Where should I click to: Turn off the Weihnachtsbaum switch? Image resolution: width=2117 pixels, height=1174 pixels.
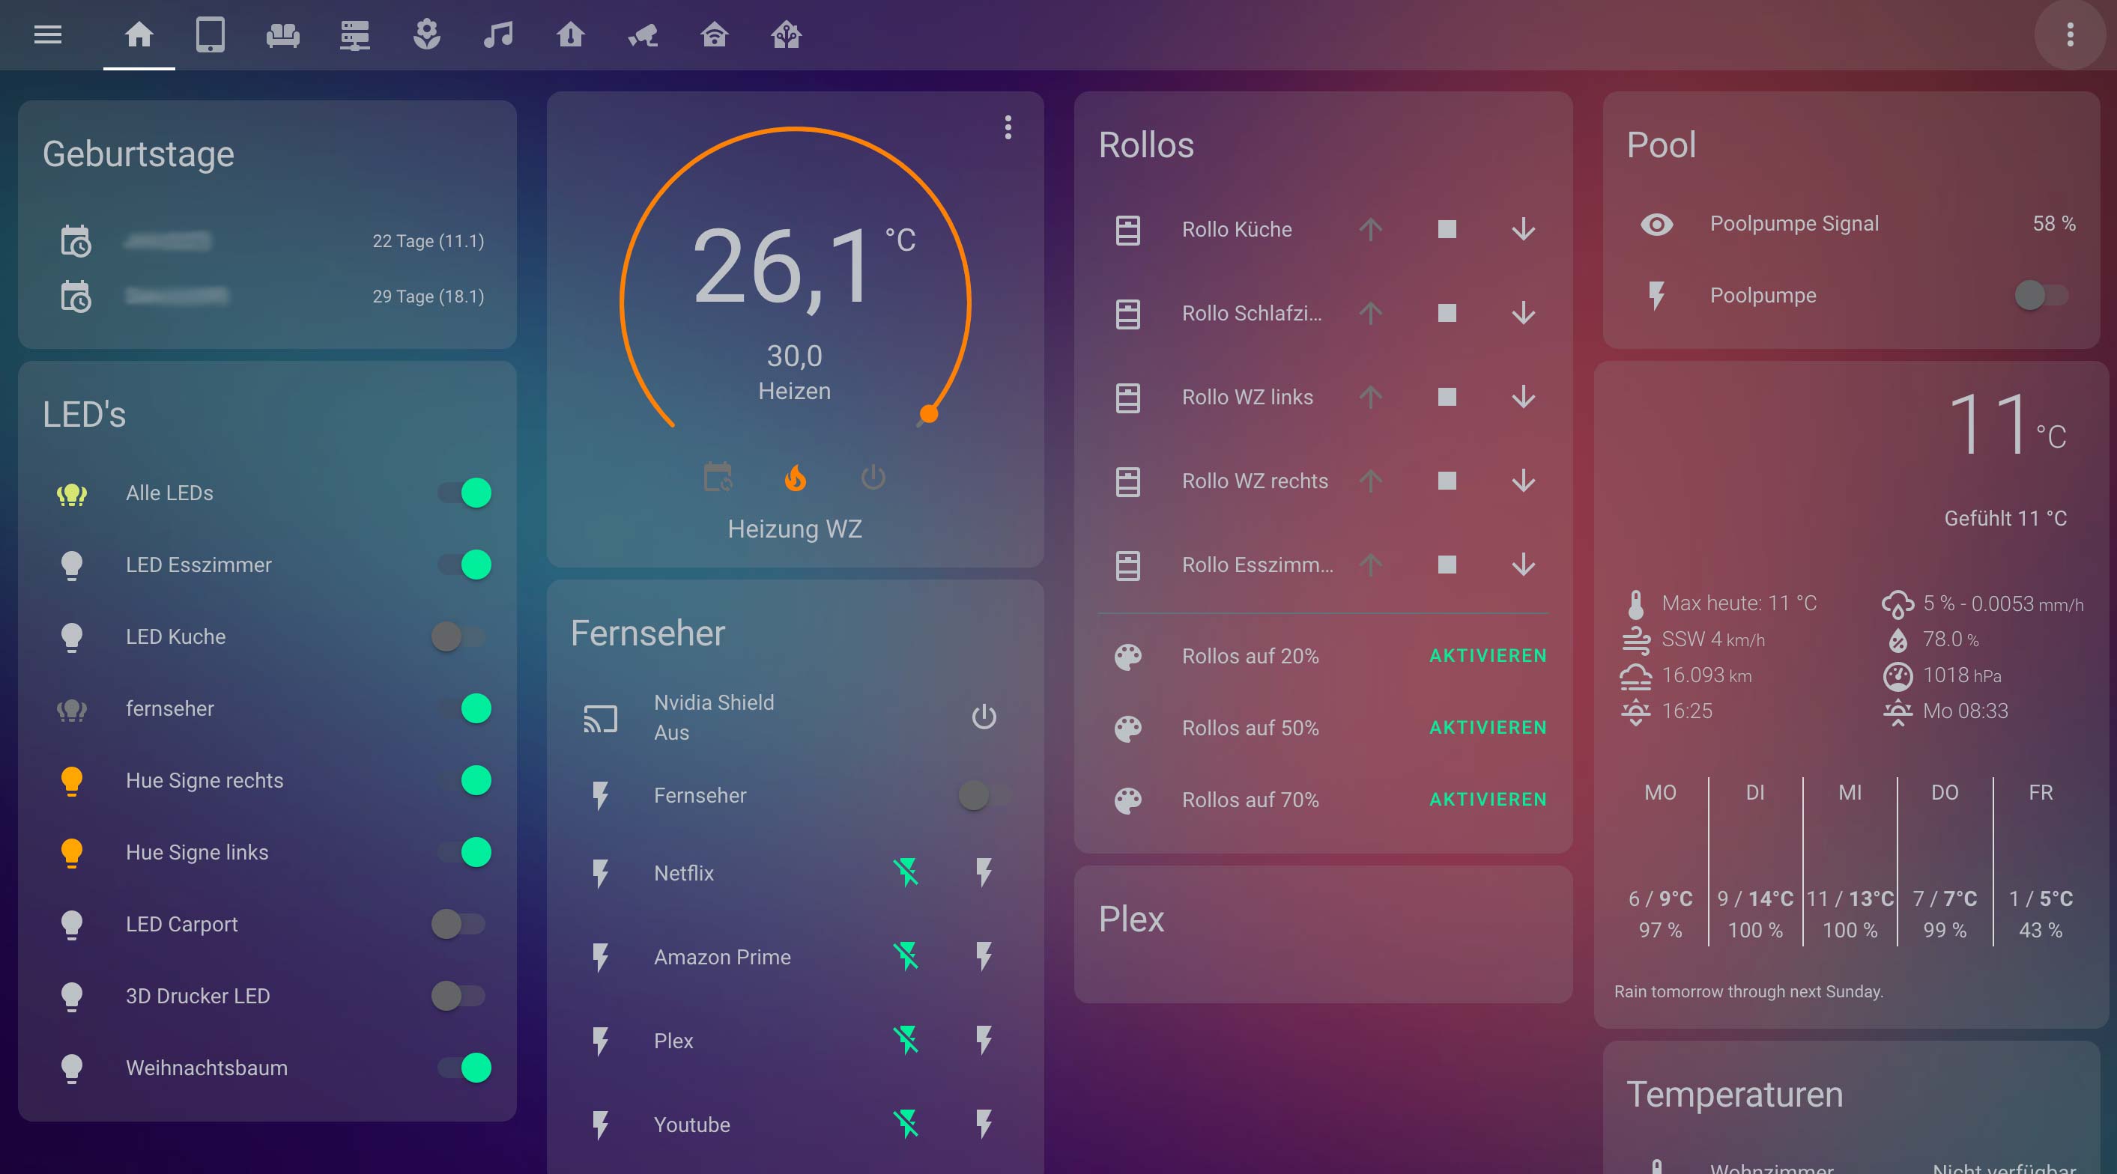pyautogui.click(x=464, y=1068)
